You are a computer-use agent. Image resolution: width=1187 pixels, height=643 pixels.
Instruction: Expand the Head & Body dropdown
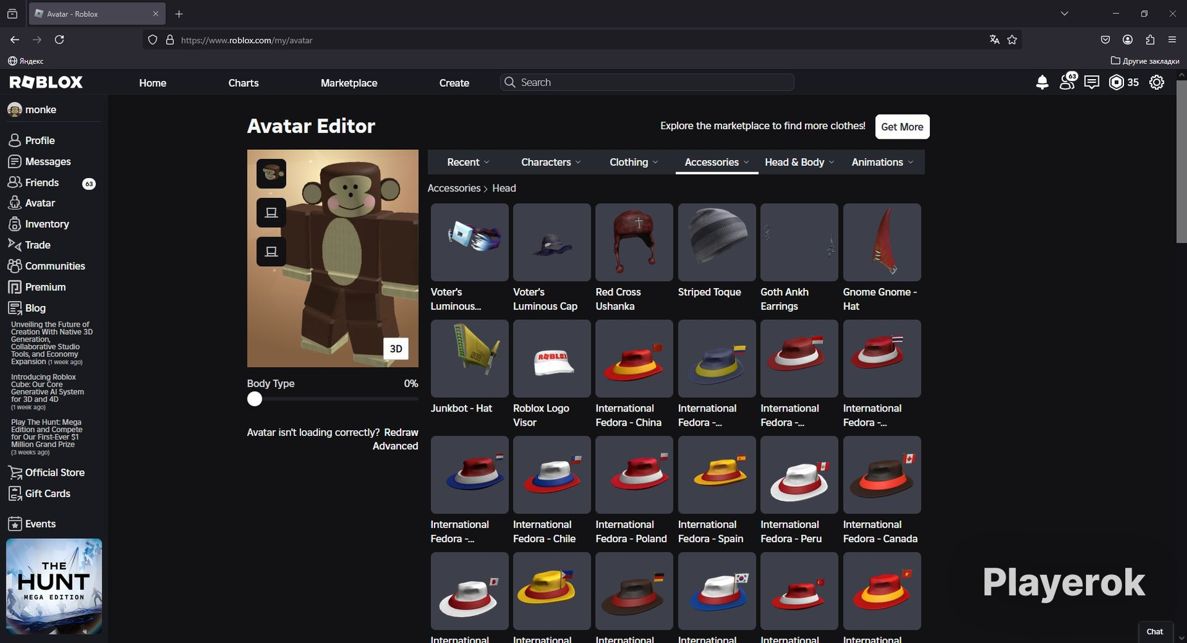click(x=799, y=162)
